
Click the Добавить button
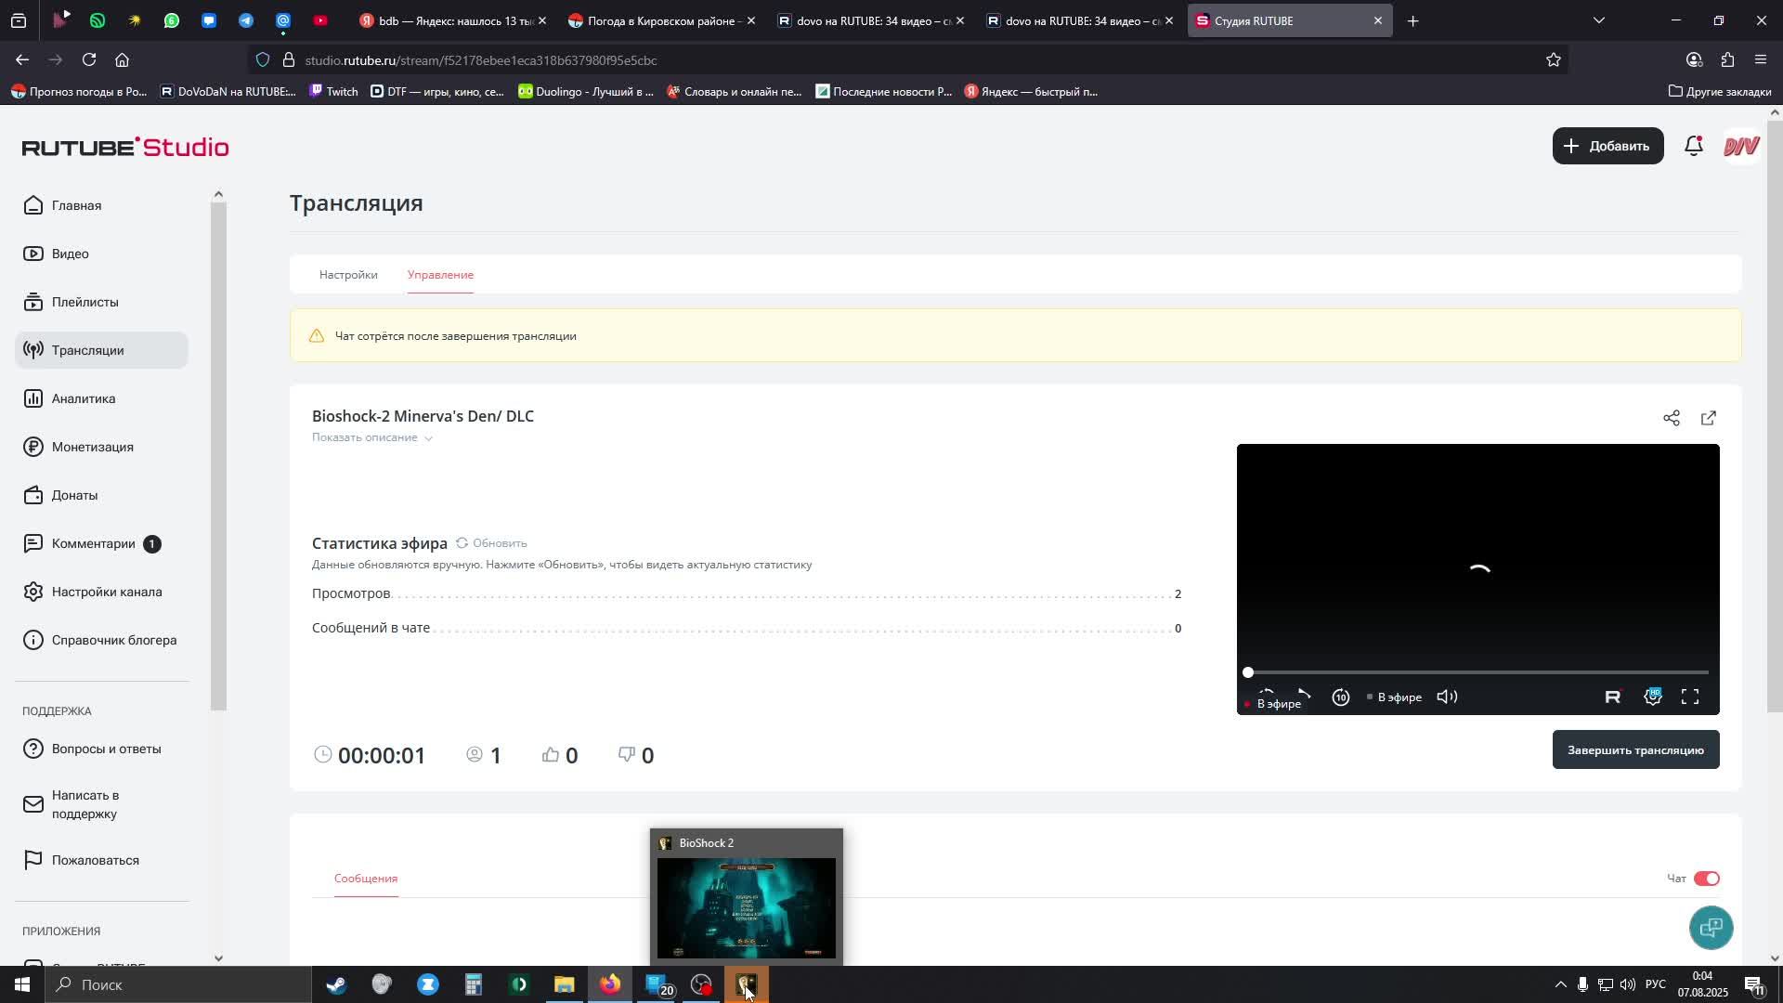click(1607, 146)
